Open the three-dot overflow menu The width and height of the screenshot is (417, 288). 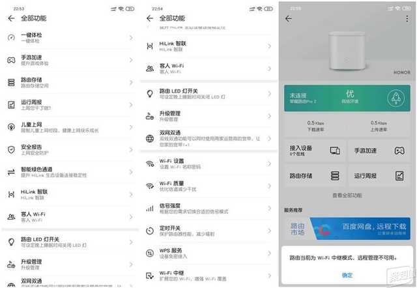tap(407, 19)
